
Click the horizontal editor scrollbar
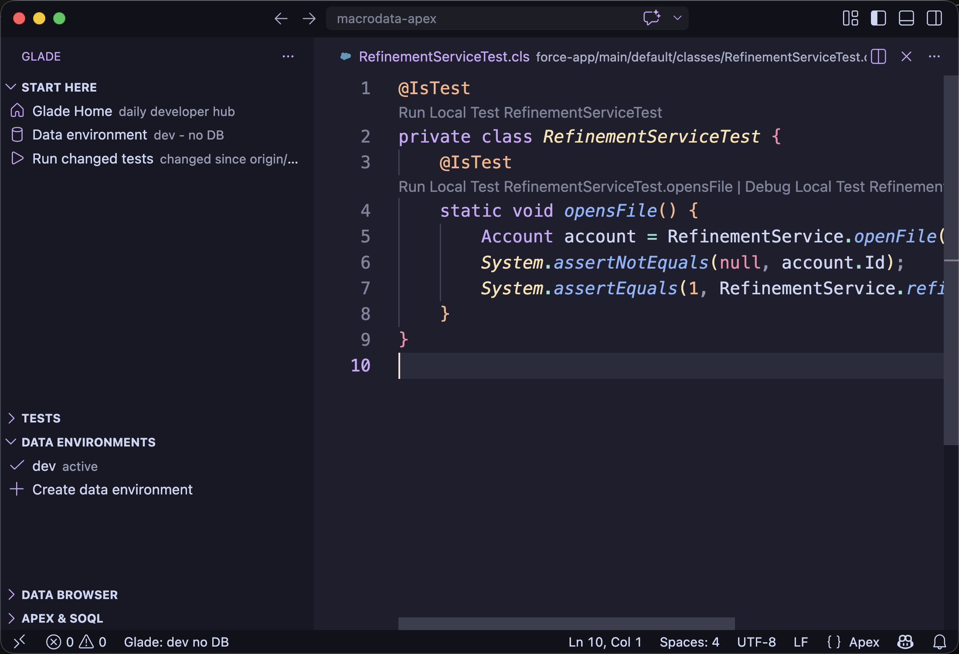tap(566, 623)
